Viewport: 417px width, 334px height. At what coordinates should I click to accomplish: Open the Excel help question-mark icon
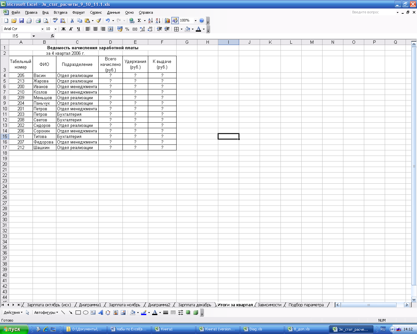(x=202, y=21)
